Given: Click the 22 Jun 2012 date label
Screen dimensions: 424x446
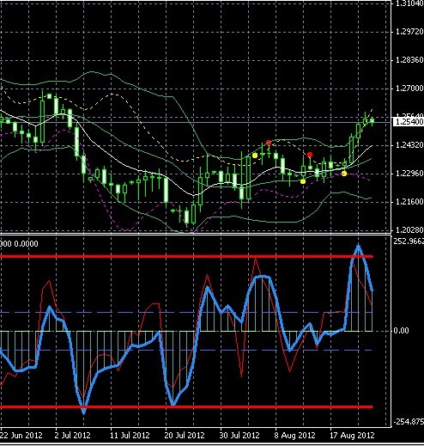Looking at the screenshot, I should 21,436.
